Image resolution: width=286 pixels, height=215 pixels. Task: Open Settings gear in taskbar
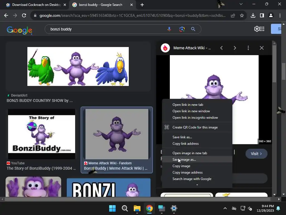pyautogui.click(x=174, y=208)
